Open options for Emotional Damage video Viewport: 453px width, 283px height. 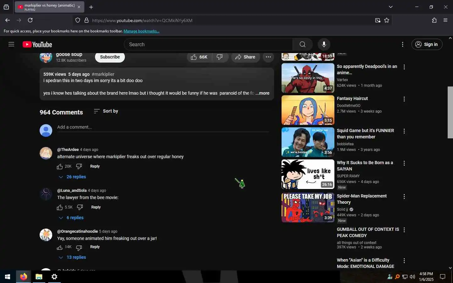pos(404,261)
